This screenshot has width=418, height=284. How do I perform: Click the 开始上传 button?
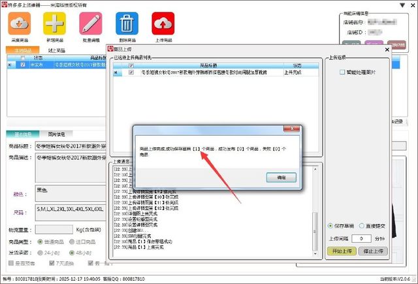tap(342, 251)
